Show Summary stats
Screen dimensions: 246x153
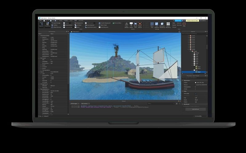[x=179, y=25]
